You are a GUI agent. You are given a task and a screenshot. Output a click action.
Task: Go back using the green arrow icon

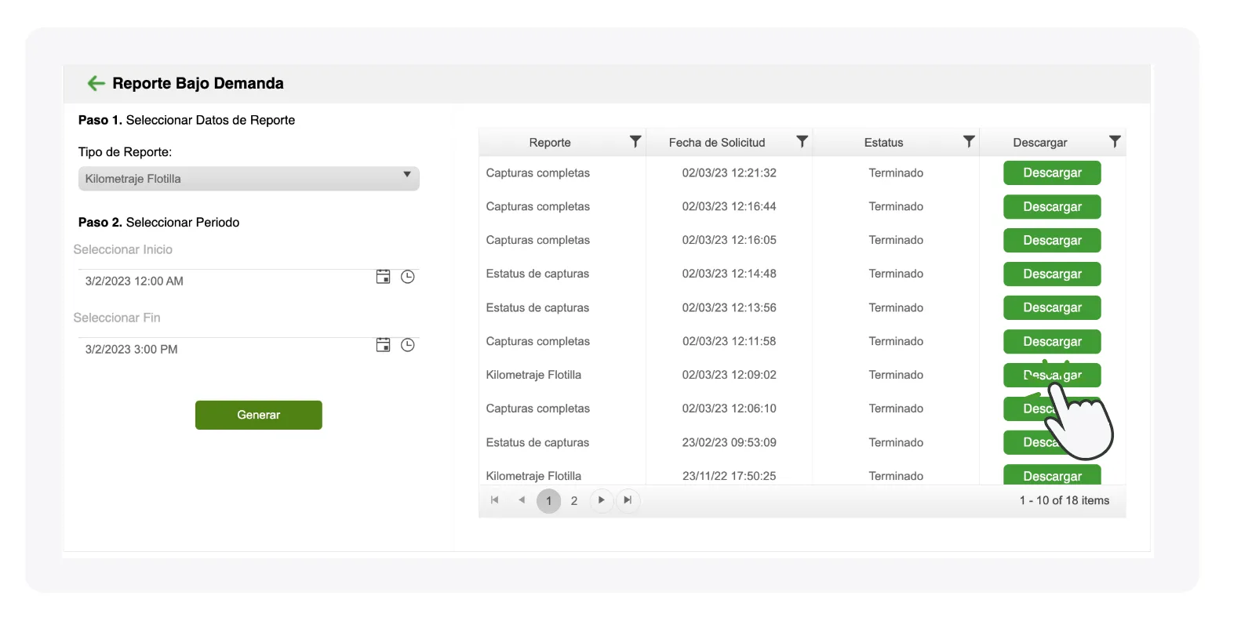[96, 83]
